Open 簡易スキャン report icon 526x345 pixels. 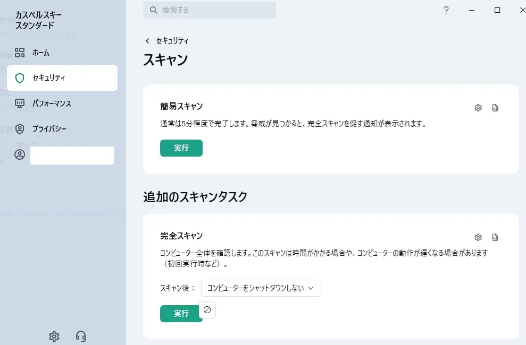(x=495, y=108)
